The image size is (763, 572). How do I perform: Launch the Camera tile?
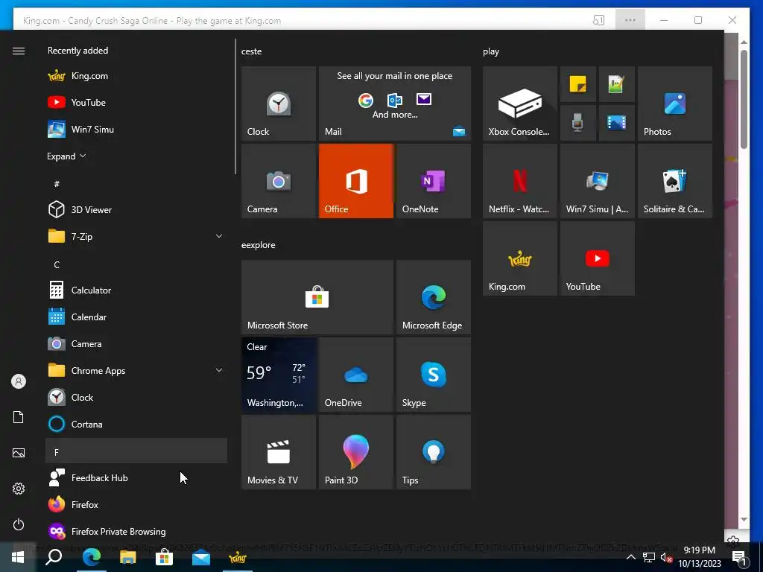tap(279, 181)
